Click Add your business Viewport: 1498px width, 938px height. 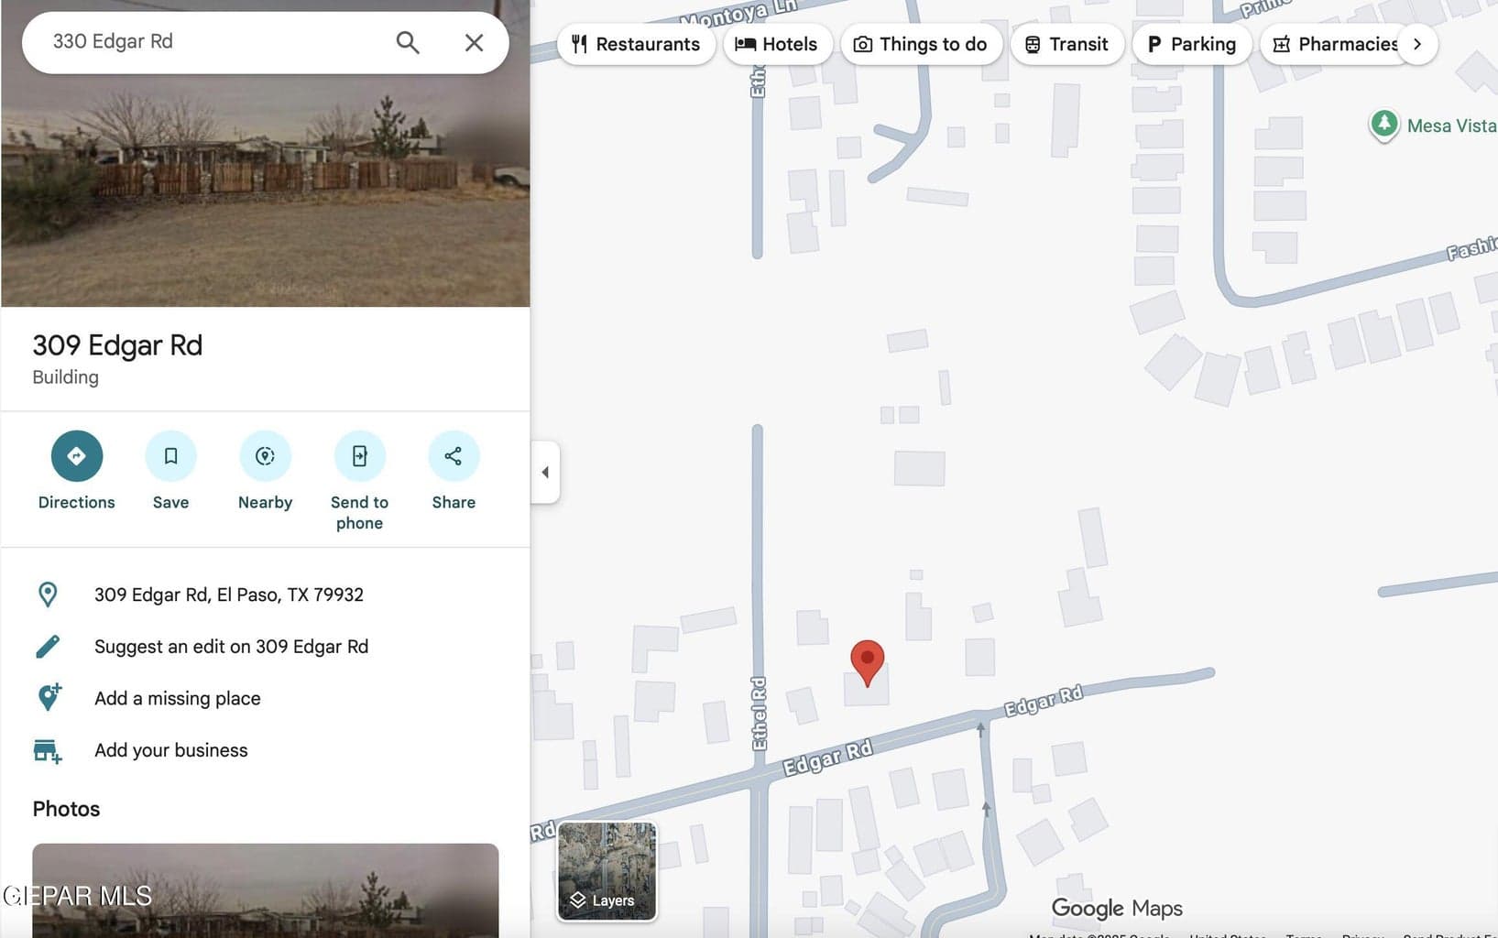click(x=171, y=750)
